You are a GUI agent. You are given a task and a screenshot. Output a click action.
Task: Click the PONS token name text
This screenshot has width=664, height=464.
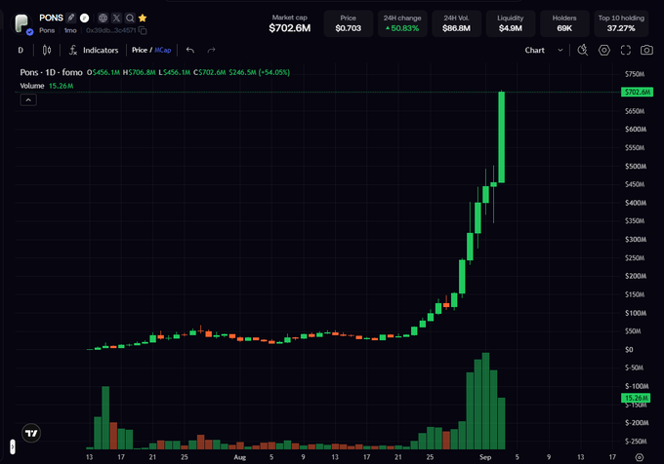(51, 18)
